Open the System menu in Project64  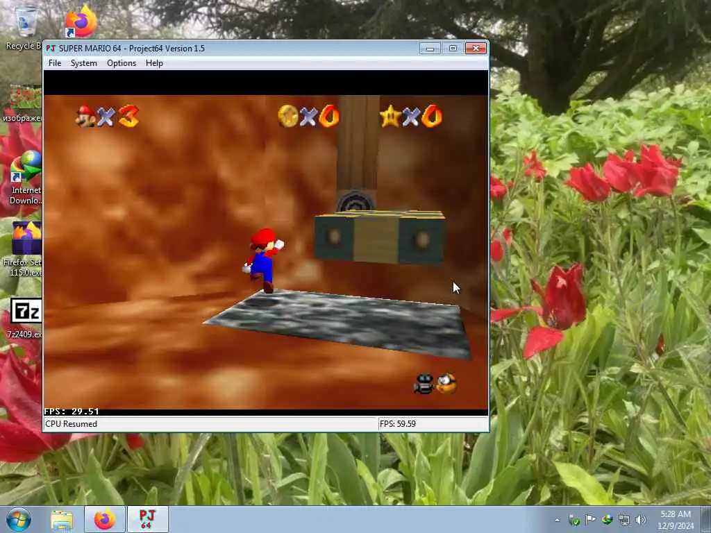(x=84, y=63)
